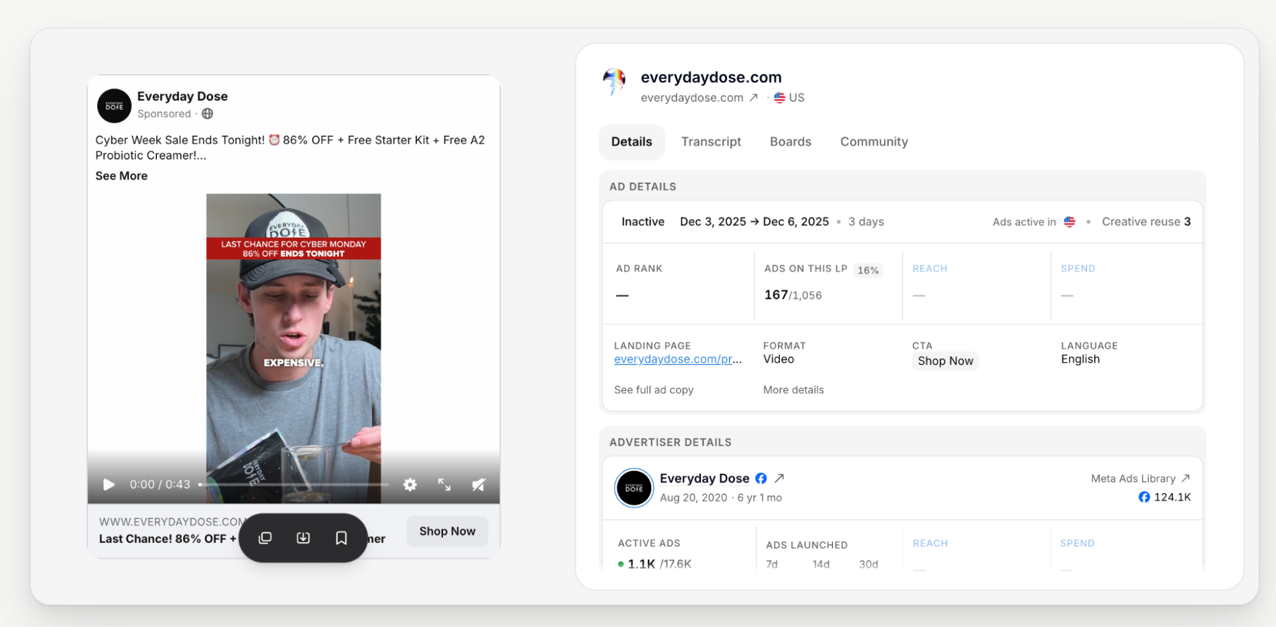Screen dimensions: 1276x627
Task: Expand the video to fullscreen
Action: [x=444, y=485]
